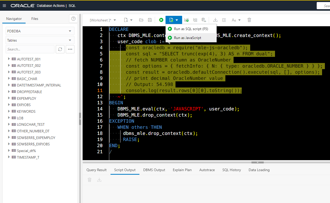The height and width of the screenshot is (203, 330).
Task: Open the PDBDBA schema dropdown
Action: tap(40, 31)
